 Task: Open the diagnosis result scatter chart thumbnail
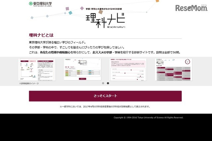(37, 70)
